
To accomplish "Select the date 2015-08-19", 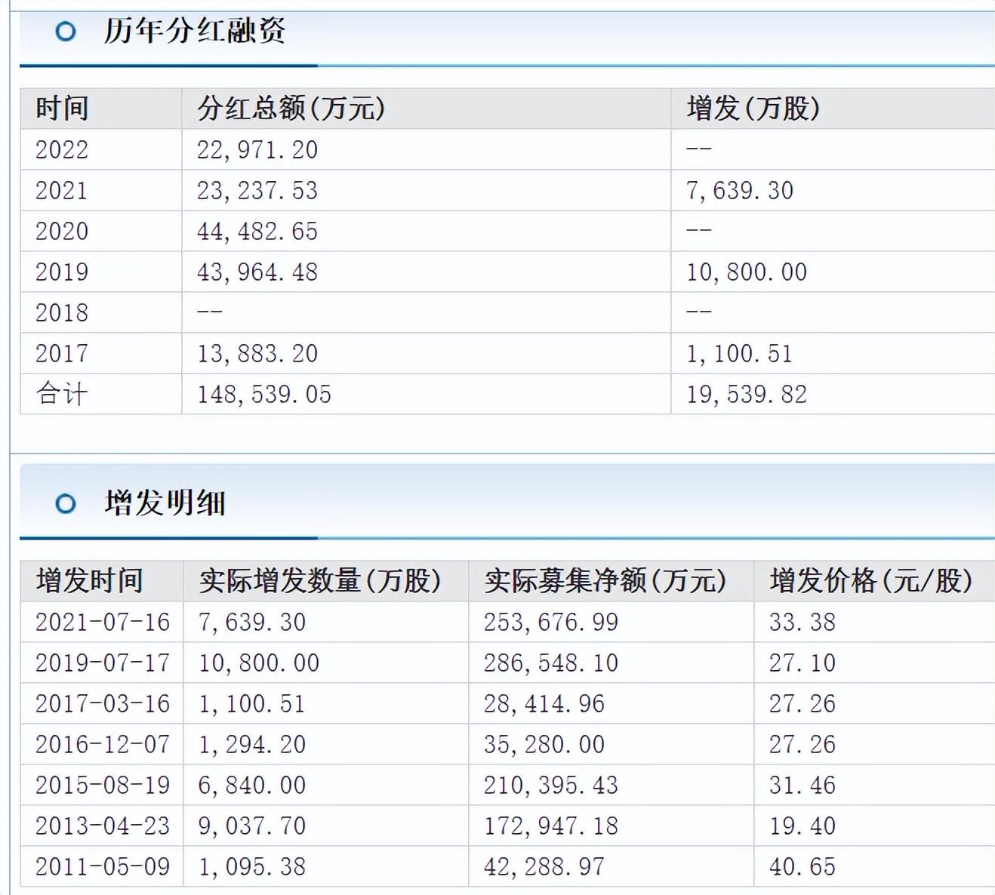I will (x=103, y=785).
